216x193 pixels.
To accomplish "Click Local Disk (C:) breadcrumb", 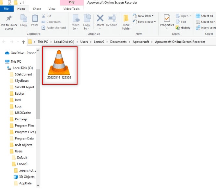I will 64,42.
